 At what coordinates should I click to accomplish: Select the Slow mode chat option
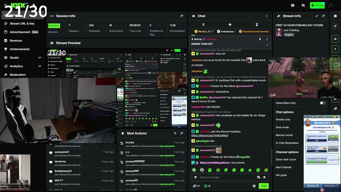coord(282,127)
